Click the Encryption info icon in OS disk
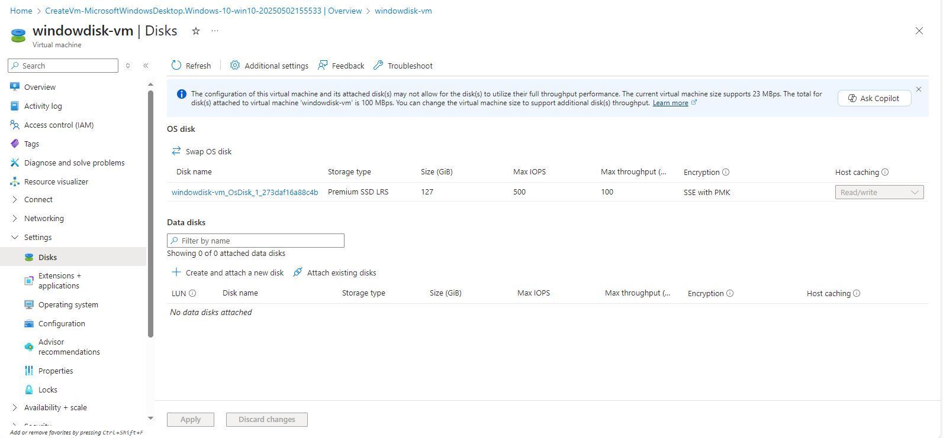 [x=726, y=172]
